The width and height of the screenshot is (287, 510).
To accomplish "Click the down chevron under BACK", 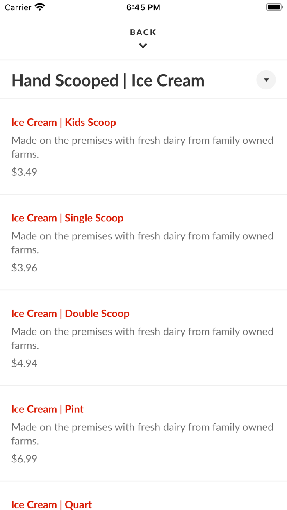I will pyautogui.click(x=143, y=46).
